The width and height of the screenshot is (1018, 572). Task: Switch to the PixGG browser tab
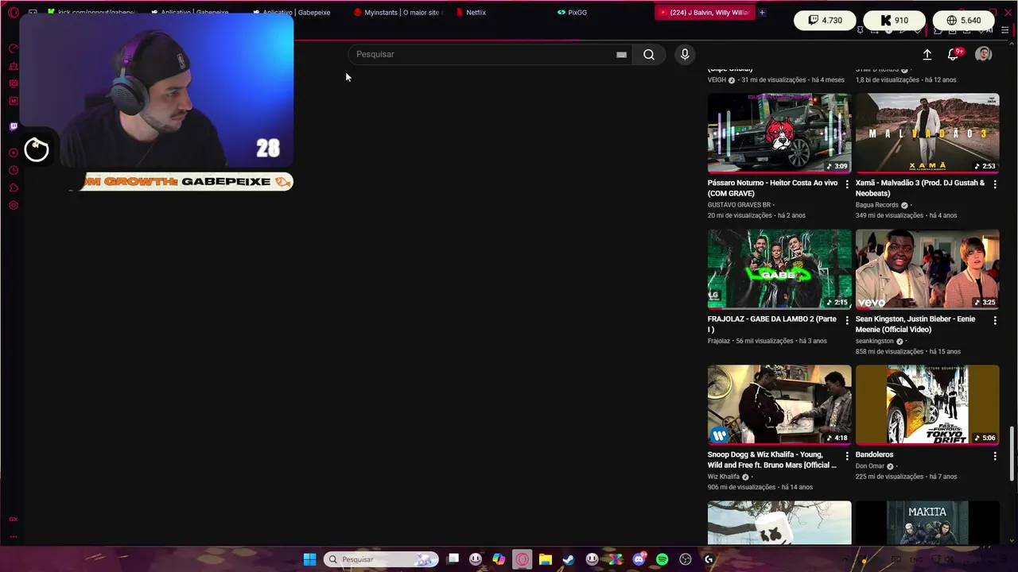coord(573,13)
